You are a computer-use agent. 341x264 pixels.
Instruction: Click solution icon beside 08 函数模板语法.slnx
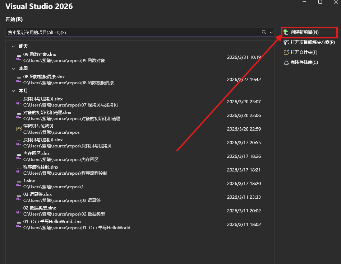tap(19, 80)
